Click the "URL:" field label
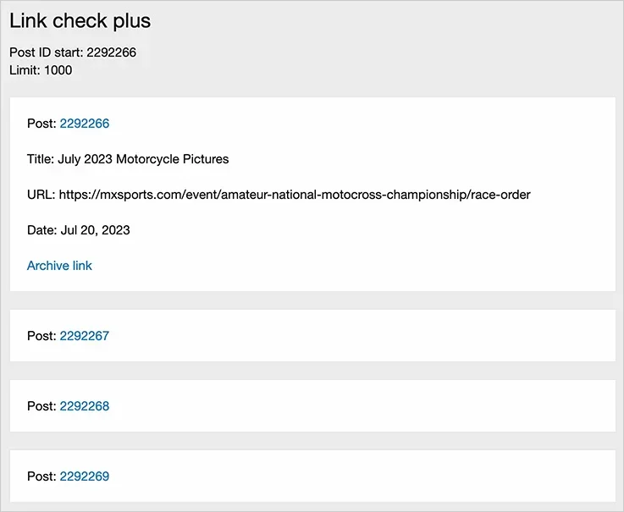Viewport: 624px width, 512px height. pyautogui.click(x=41, y=195)
